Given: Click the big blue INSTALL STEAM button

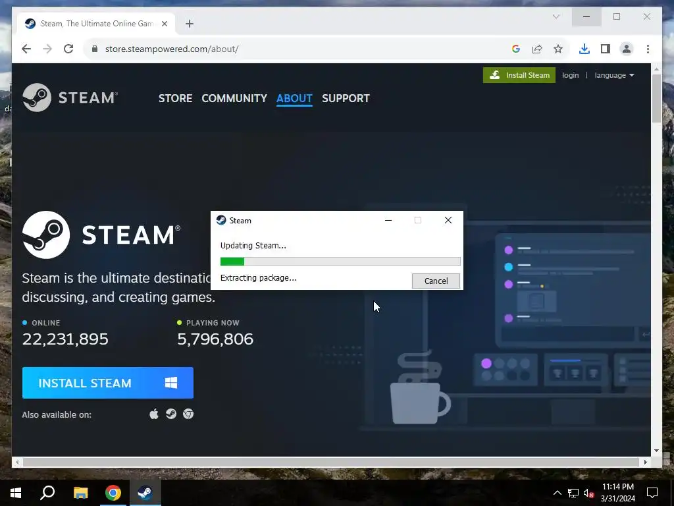Looking at the screenshot, I should click(108, 383).
